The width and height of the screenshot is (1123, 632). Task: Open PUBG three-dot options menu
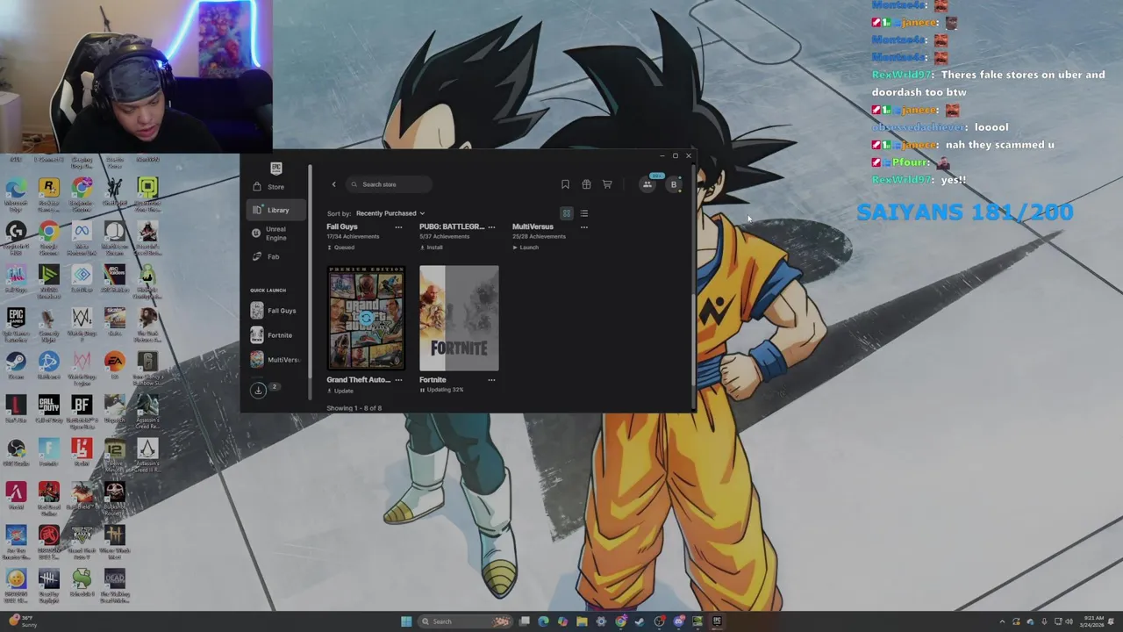click(x=491, y=226)
